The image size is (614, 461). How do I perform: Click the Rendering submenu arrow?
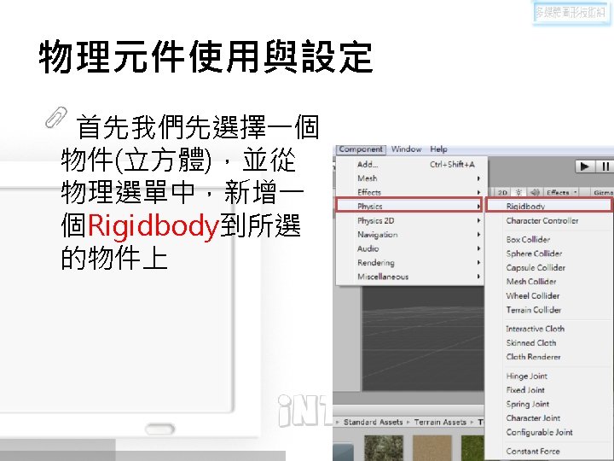coord(478,263)
